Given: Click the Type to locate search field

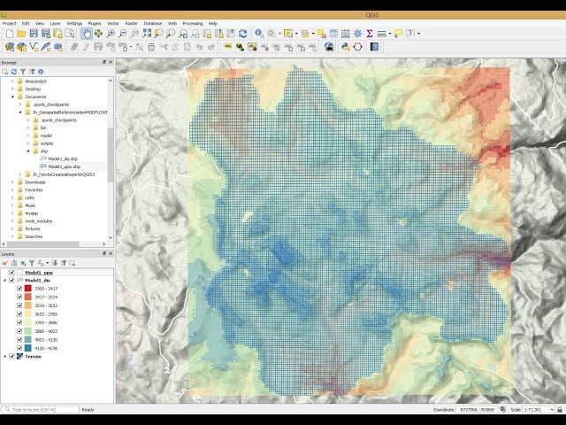Looking at the screenshot, I should [x=41, y=410].
